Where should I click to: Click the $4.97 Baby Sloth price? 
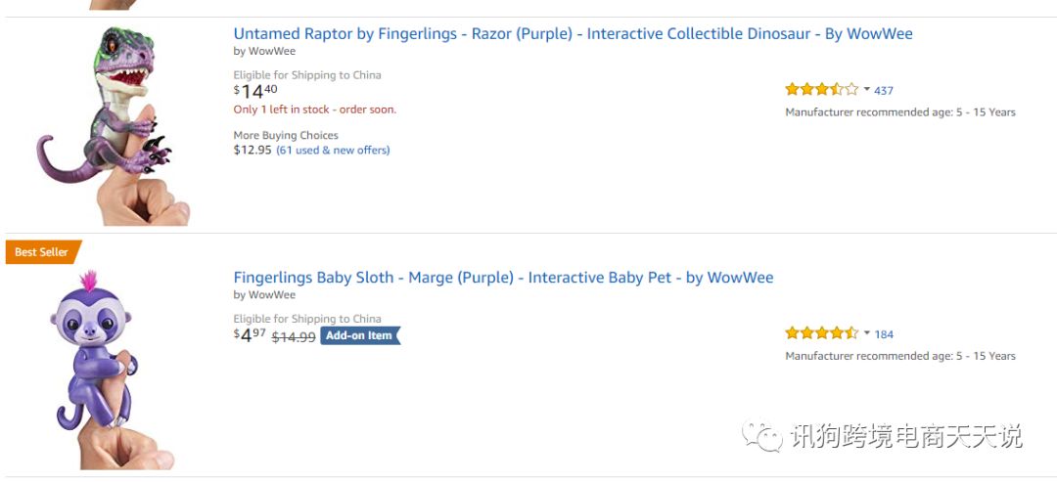(250, 335)
